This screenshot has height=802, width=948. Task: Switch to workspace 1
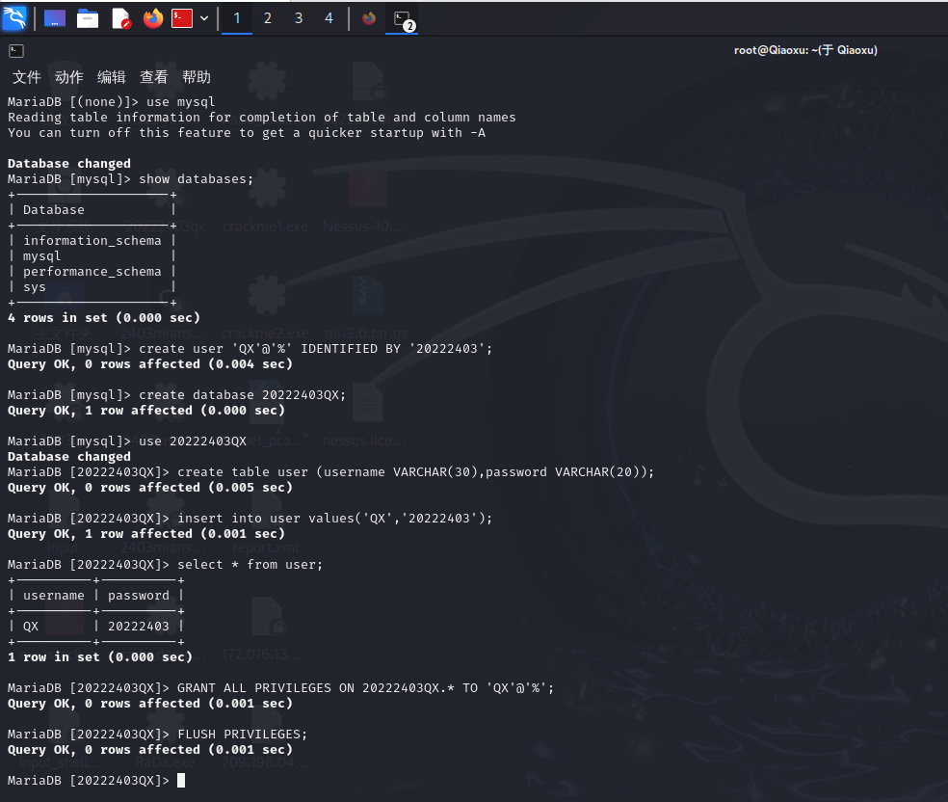click(x=237, y=18)
